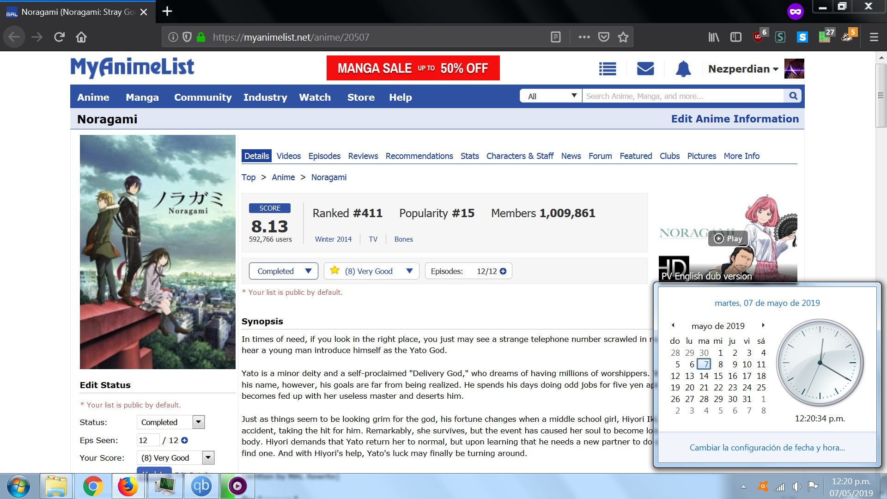This screenshot has height=499, width=887.
Task: Open the Firefox library icon
Action: click(714, 37)
